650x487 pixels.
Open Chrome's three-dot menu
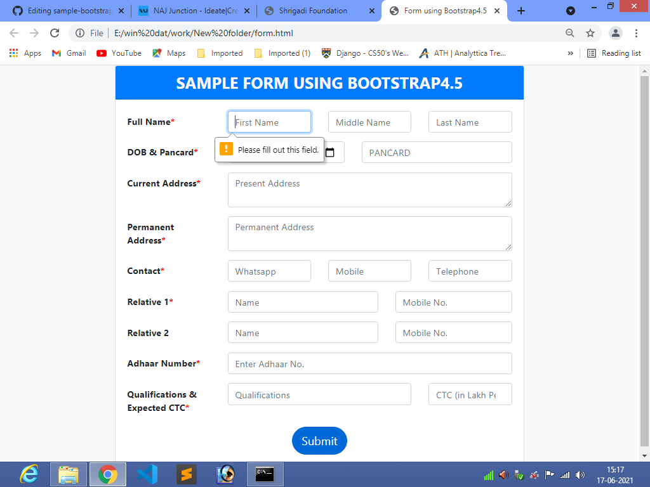[x=637, y=32]
